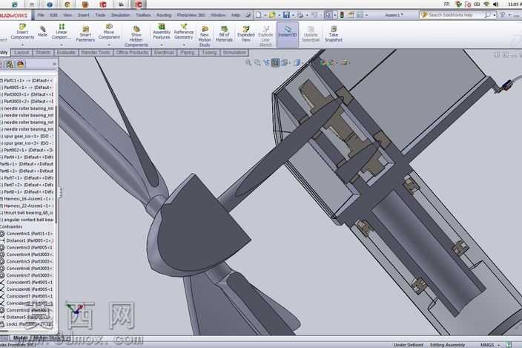Screen dimensions: 522x348
Task: Start a New Motion Study
Action: pos(205,36)
